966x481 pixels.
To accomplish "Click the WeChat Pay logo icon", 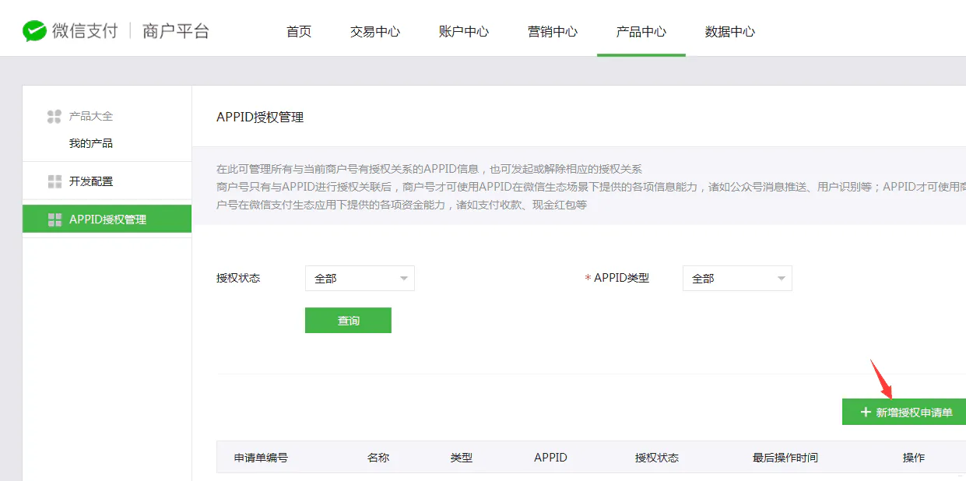I will coord(34,31).
